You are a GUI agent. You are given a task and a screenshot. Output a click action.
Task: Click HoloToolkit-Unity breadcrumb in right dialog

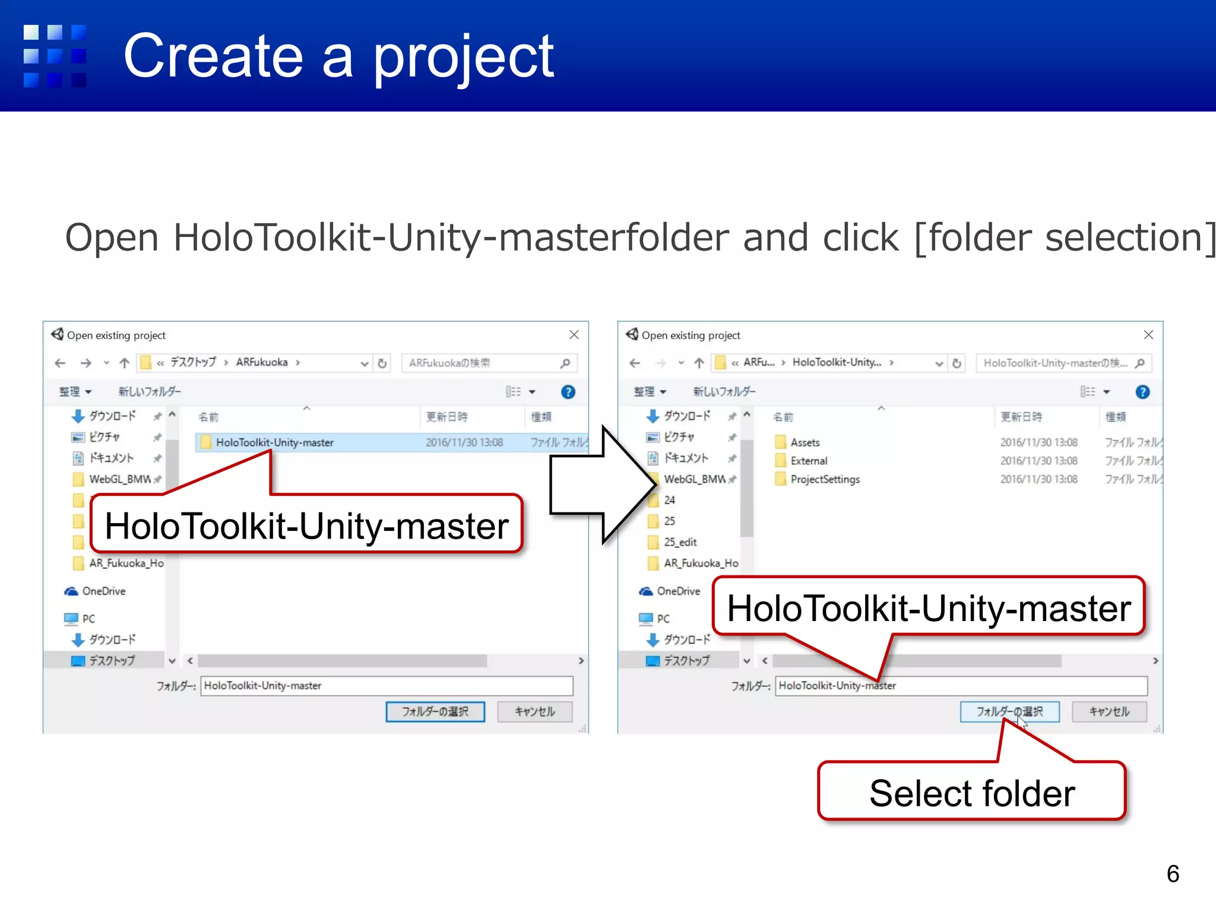tap(837, 362)
